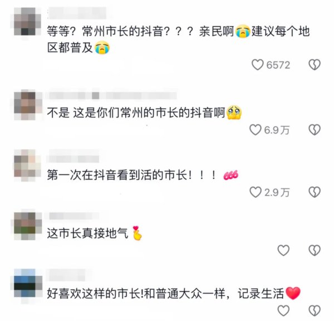Open avatar of first commenter
Image resolution: width=334 pixels, height=321 pixels.
27,22
